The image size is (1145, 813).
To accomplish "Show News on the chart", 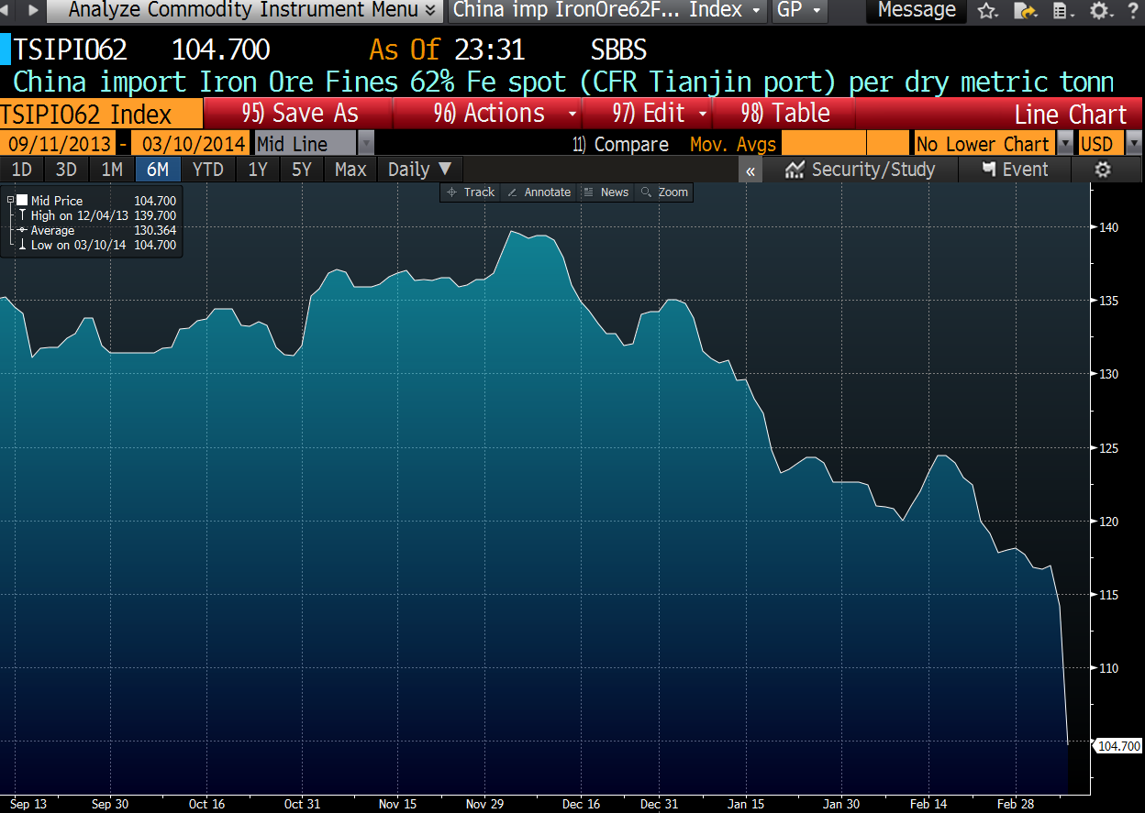I will 606,192.
